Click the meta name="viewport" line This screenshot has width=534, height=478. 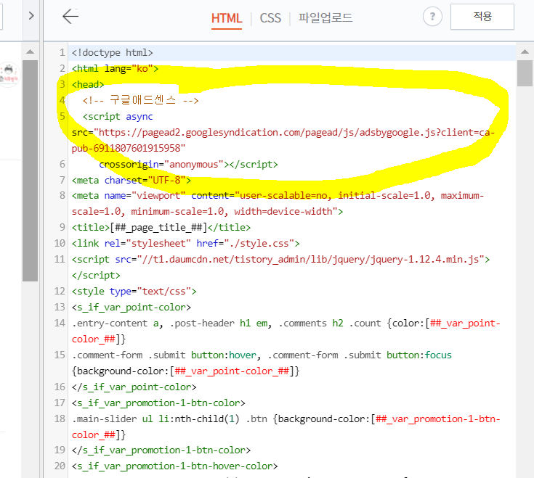[278, 196]
